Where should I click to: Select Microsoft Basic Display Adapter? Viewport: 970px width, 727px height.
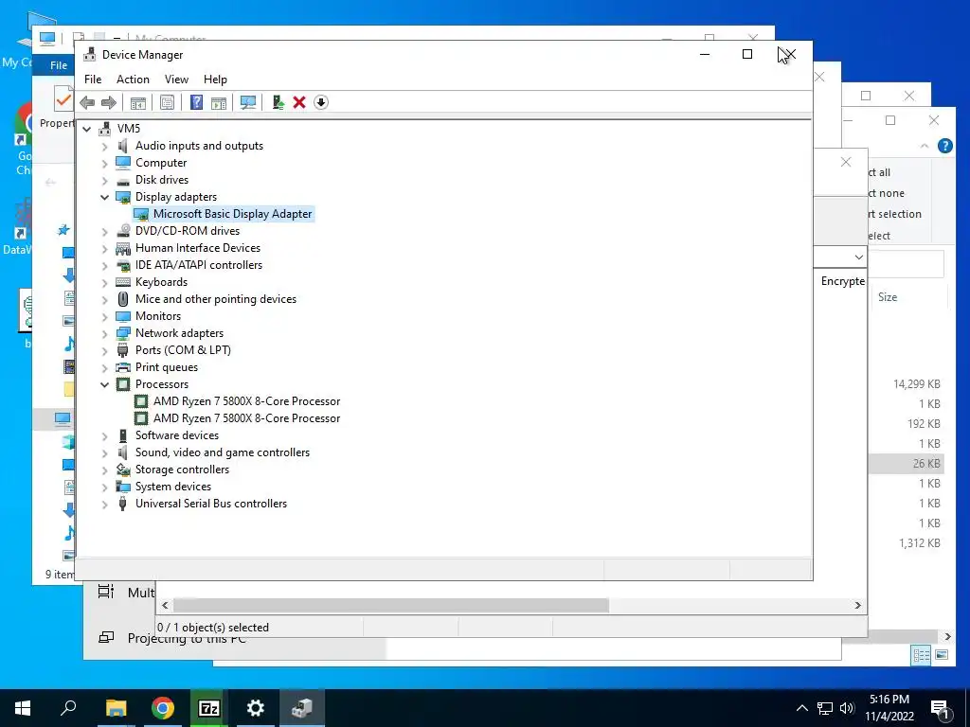click(x=233, y=214)
